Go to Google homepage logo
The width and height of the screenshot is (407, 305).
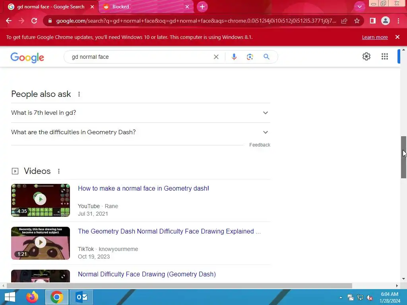(27, 57)
